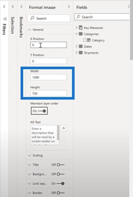Select the Shipments table label

click(91, 53)
